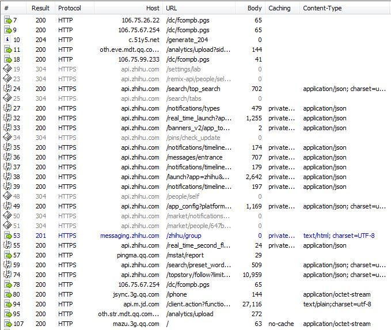Image resolution: width=391 pixels, height=330 pixels.
Task: Select the /generate_204 URL cell
Action: [187, 40]
